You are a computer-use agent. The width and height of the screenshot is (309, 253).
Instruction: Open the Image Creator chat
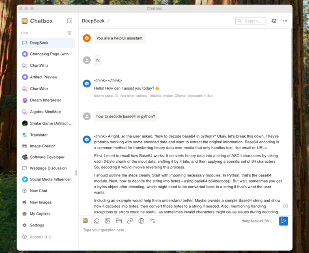pyautogui.click(x=47, y=146)
